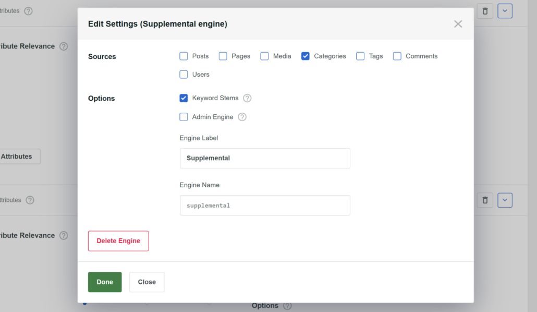Enable the Users source
Screen dimensions: 537x312
(x=184, y=74)
